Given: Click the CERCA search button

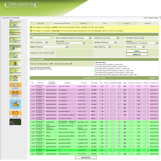Looking at the screenshot, I should (137, 51).
